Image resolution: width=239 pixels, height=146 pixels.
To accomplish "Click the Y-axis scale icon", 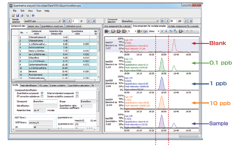I will (118, 31).
